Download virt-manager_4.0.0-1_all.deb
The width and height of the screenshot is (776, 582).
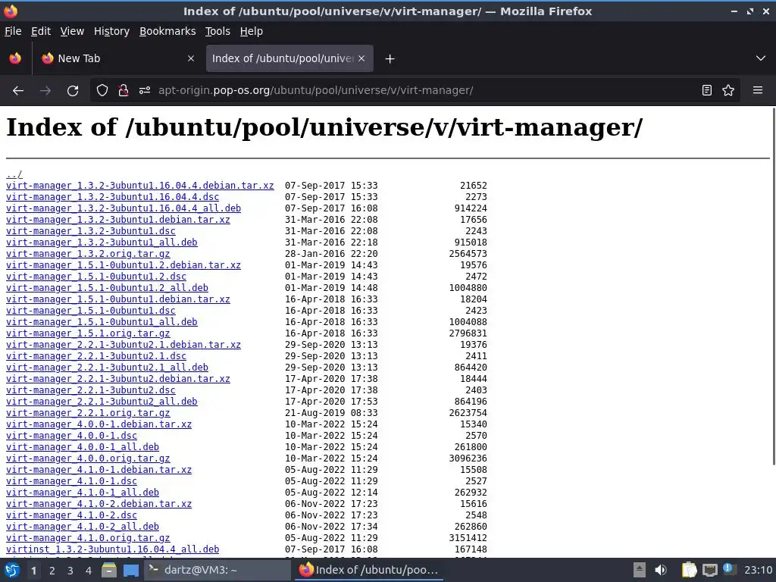pyautogui.click(x=82, y=447)
